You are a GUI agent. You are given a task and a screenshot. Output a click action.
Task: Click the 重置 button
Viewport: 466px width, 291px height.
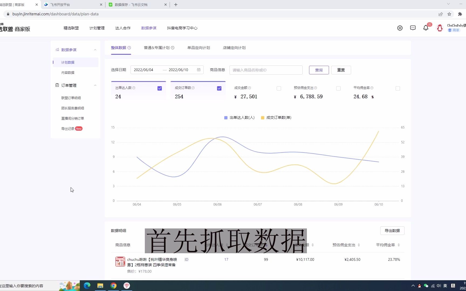pyautogui.click(x=341, y=70)
